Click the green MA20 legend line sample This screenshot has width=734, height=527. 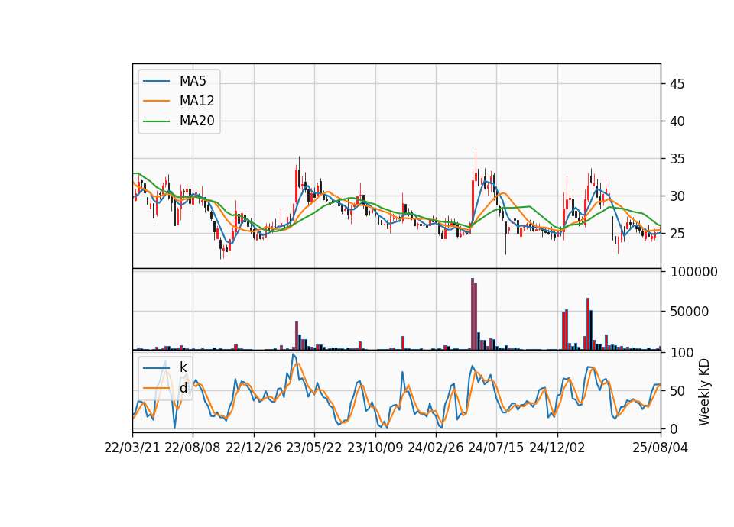point(156,121)
